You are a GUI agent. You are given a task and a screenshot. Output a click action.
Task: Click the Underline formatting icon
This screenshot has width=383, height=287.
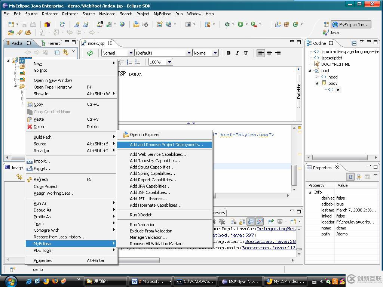tap(246, 53)
